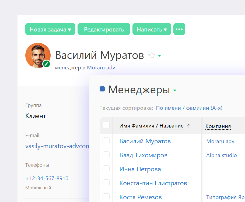The height and width of the screenshot is (202, 245).
Task: Click the Телефоны field label
Action: 37,165
